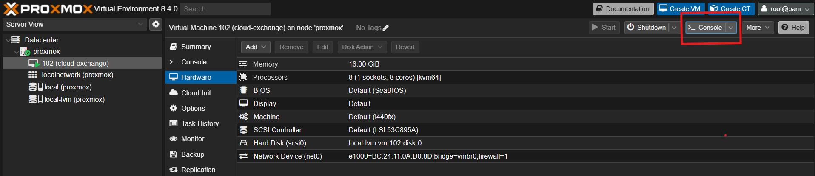Screen dimensions: 815x176
Task: Collapse the proxmox node expander
Action: (x=16, y=52)
